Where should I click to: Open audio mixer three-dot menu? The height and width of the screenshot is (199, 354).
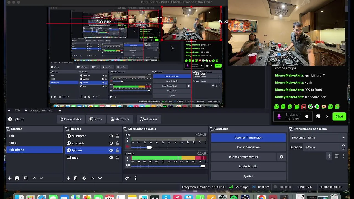click(136, 178)
